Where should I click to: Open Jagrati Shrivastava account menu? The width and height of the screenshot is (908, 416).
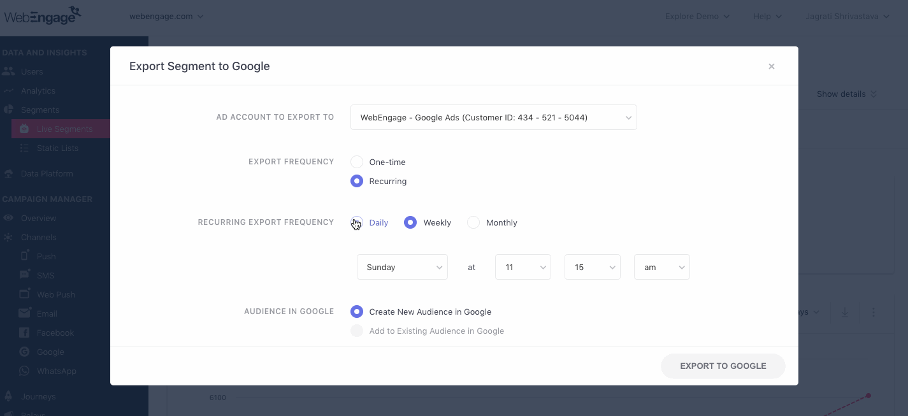pos(847,16)
